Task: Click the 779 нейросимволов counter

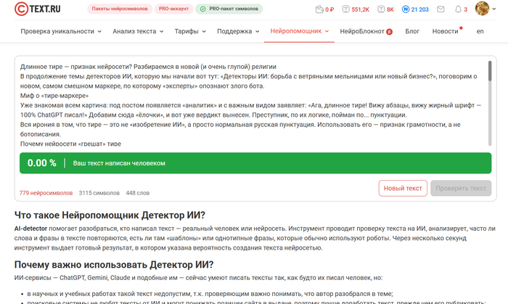Action: coord(46,193)
